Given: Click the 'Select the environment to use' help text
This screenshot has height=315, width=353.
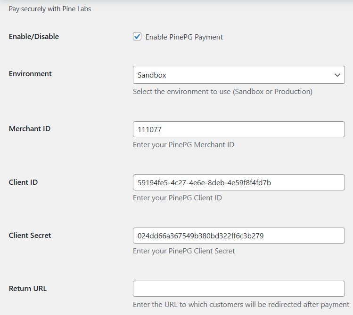Looking at the screenshot, I should click(x=222, y=92).
